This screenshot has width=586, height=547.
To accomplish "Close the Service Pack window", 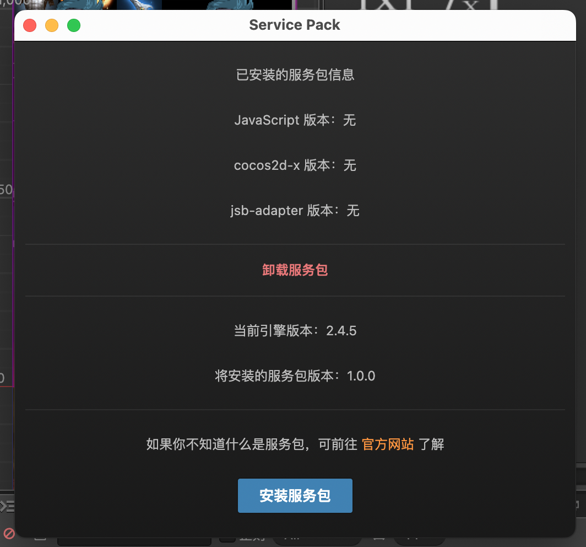I will coord(30,25).
